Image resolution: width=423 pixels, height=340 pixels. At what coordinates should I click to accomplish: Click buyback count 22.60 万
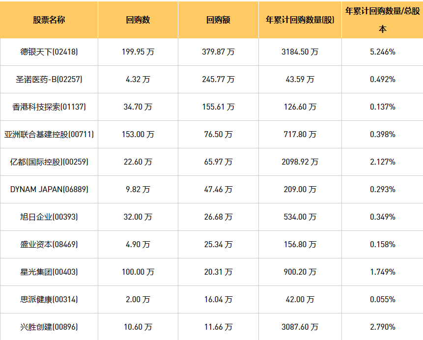(x=138, y=162)
